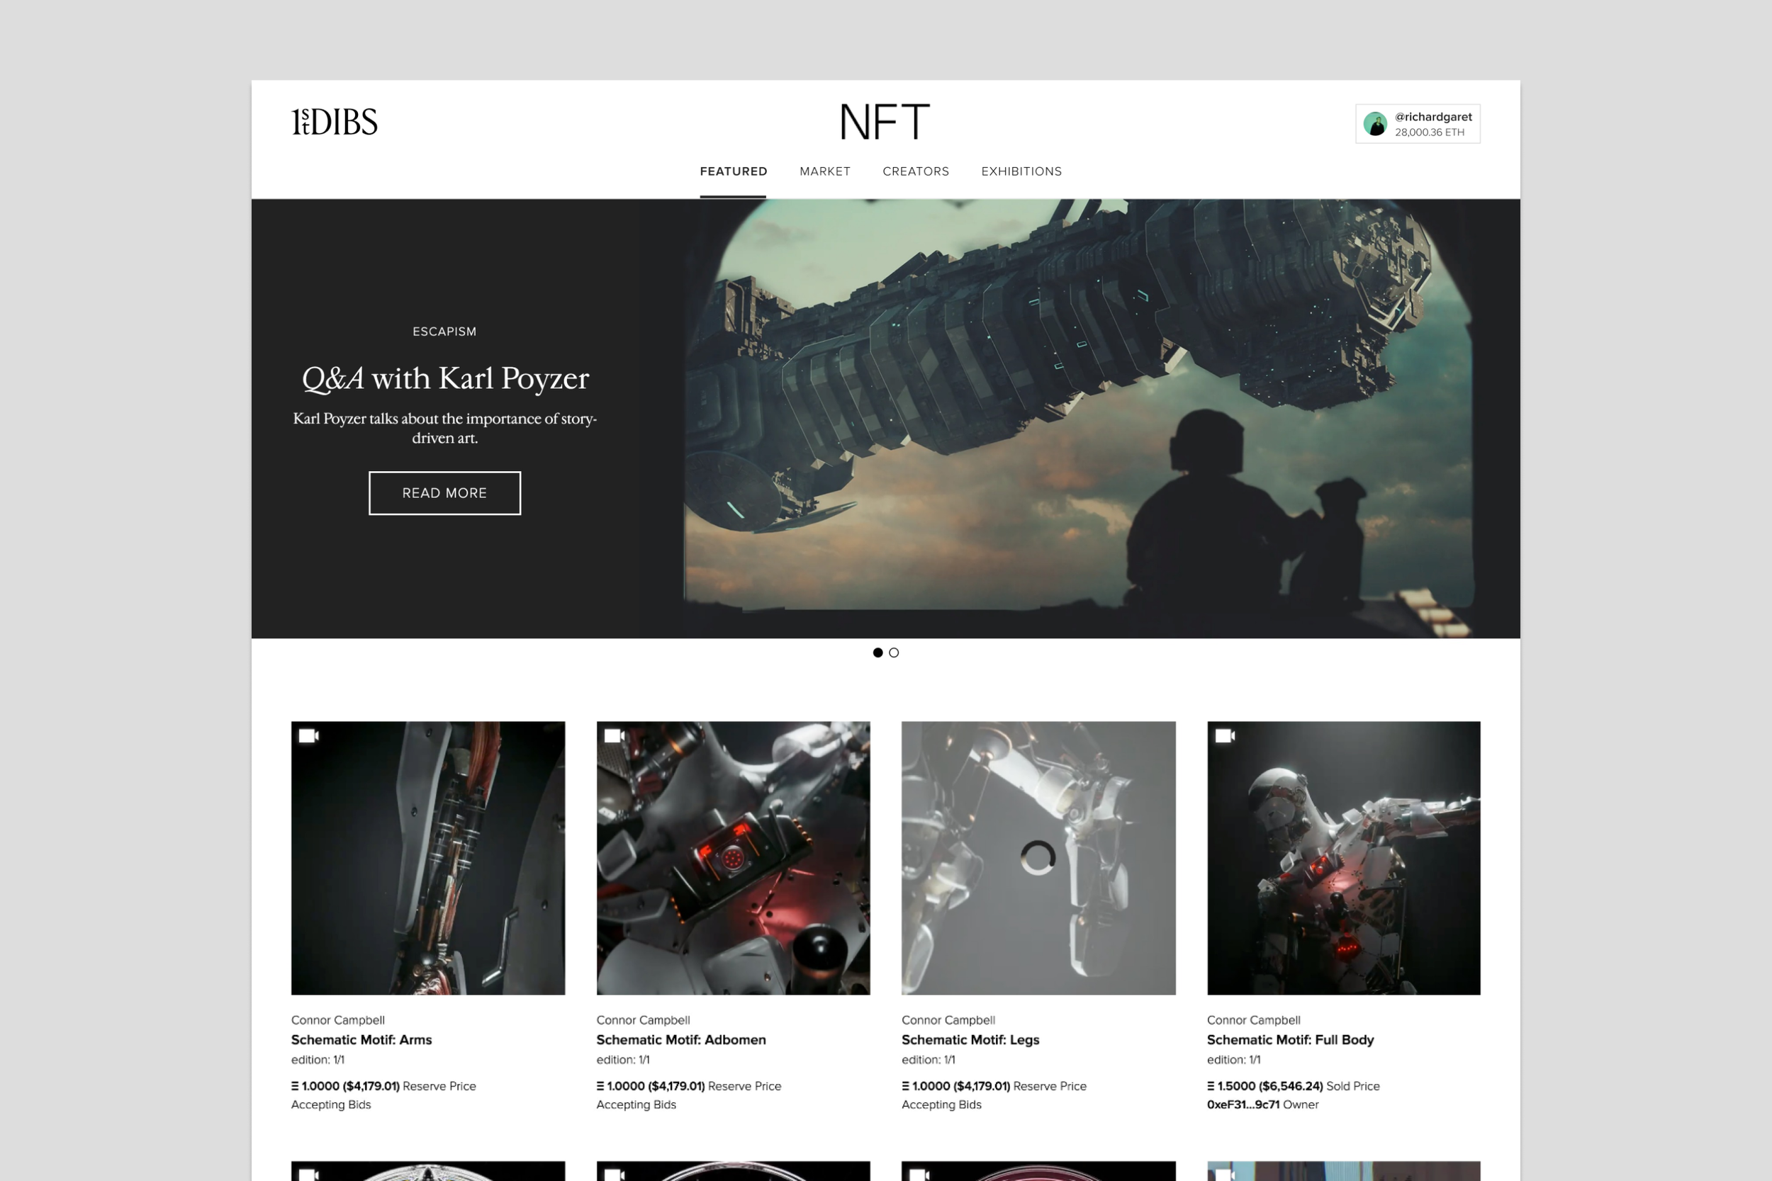Click the 28,000.36 ETH balance
Image resolution: width=1772 pixels, height=1181 pixels.
click(x=1429, y=132)
